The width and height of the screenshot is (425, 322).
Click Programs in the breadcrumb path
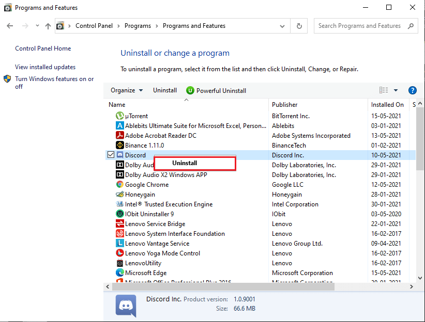pos(138,26)
